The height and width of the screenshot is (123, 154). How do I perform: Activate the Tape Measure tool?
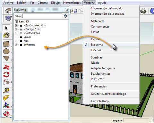6,90
